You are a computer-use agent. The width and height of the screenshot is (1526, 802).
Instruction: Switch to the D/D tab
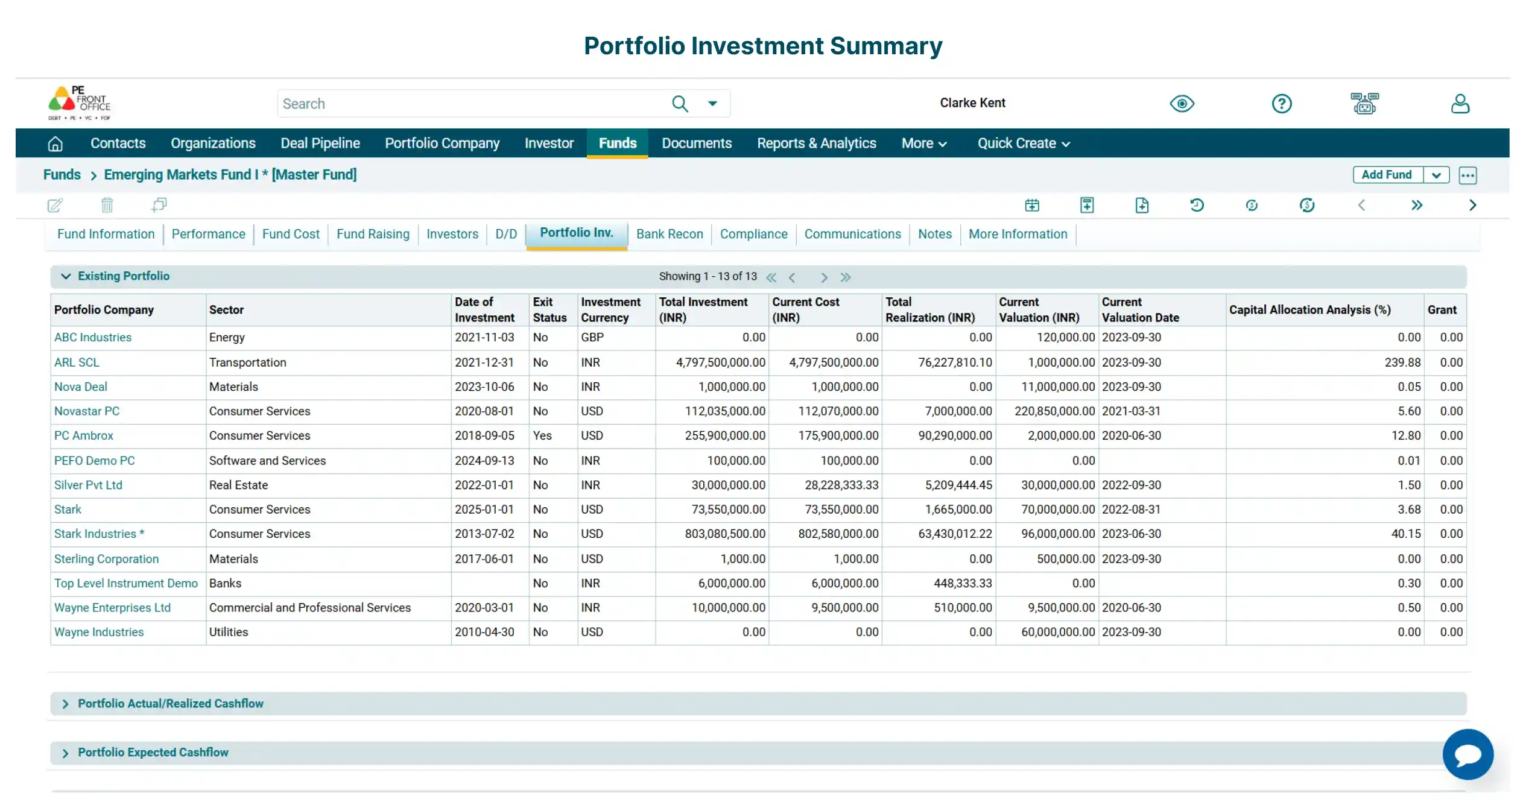click(506, 235)
